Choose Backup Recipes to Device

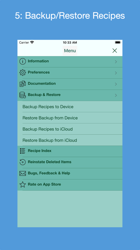70,107
